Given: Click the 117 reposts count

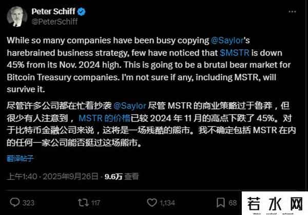Looking at the screenshot, I should (96, 202).
